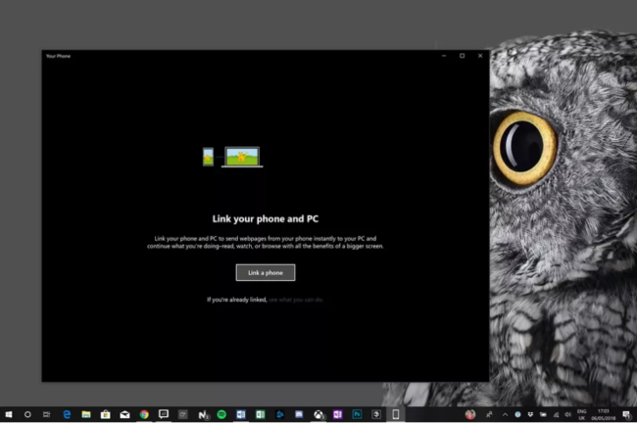Open the clock showing 17:03
The image size is (637, 423).
(x=604, y=414)
